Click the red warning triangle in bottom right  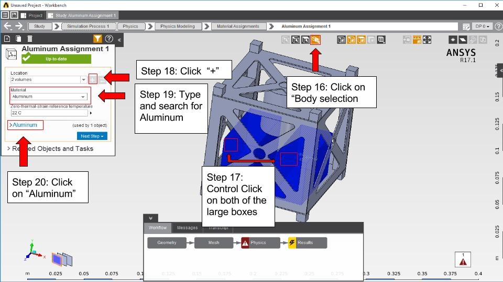coord(463,262)
